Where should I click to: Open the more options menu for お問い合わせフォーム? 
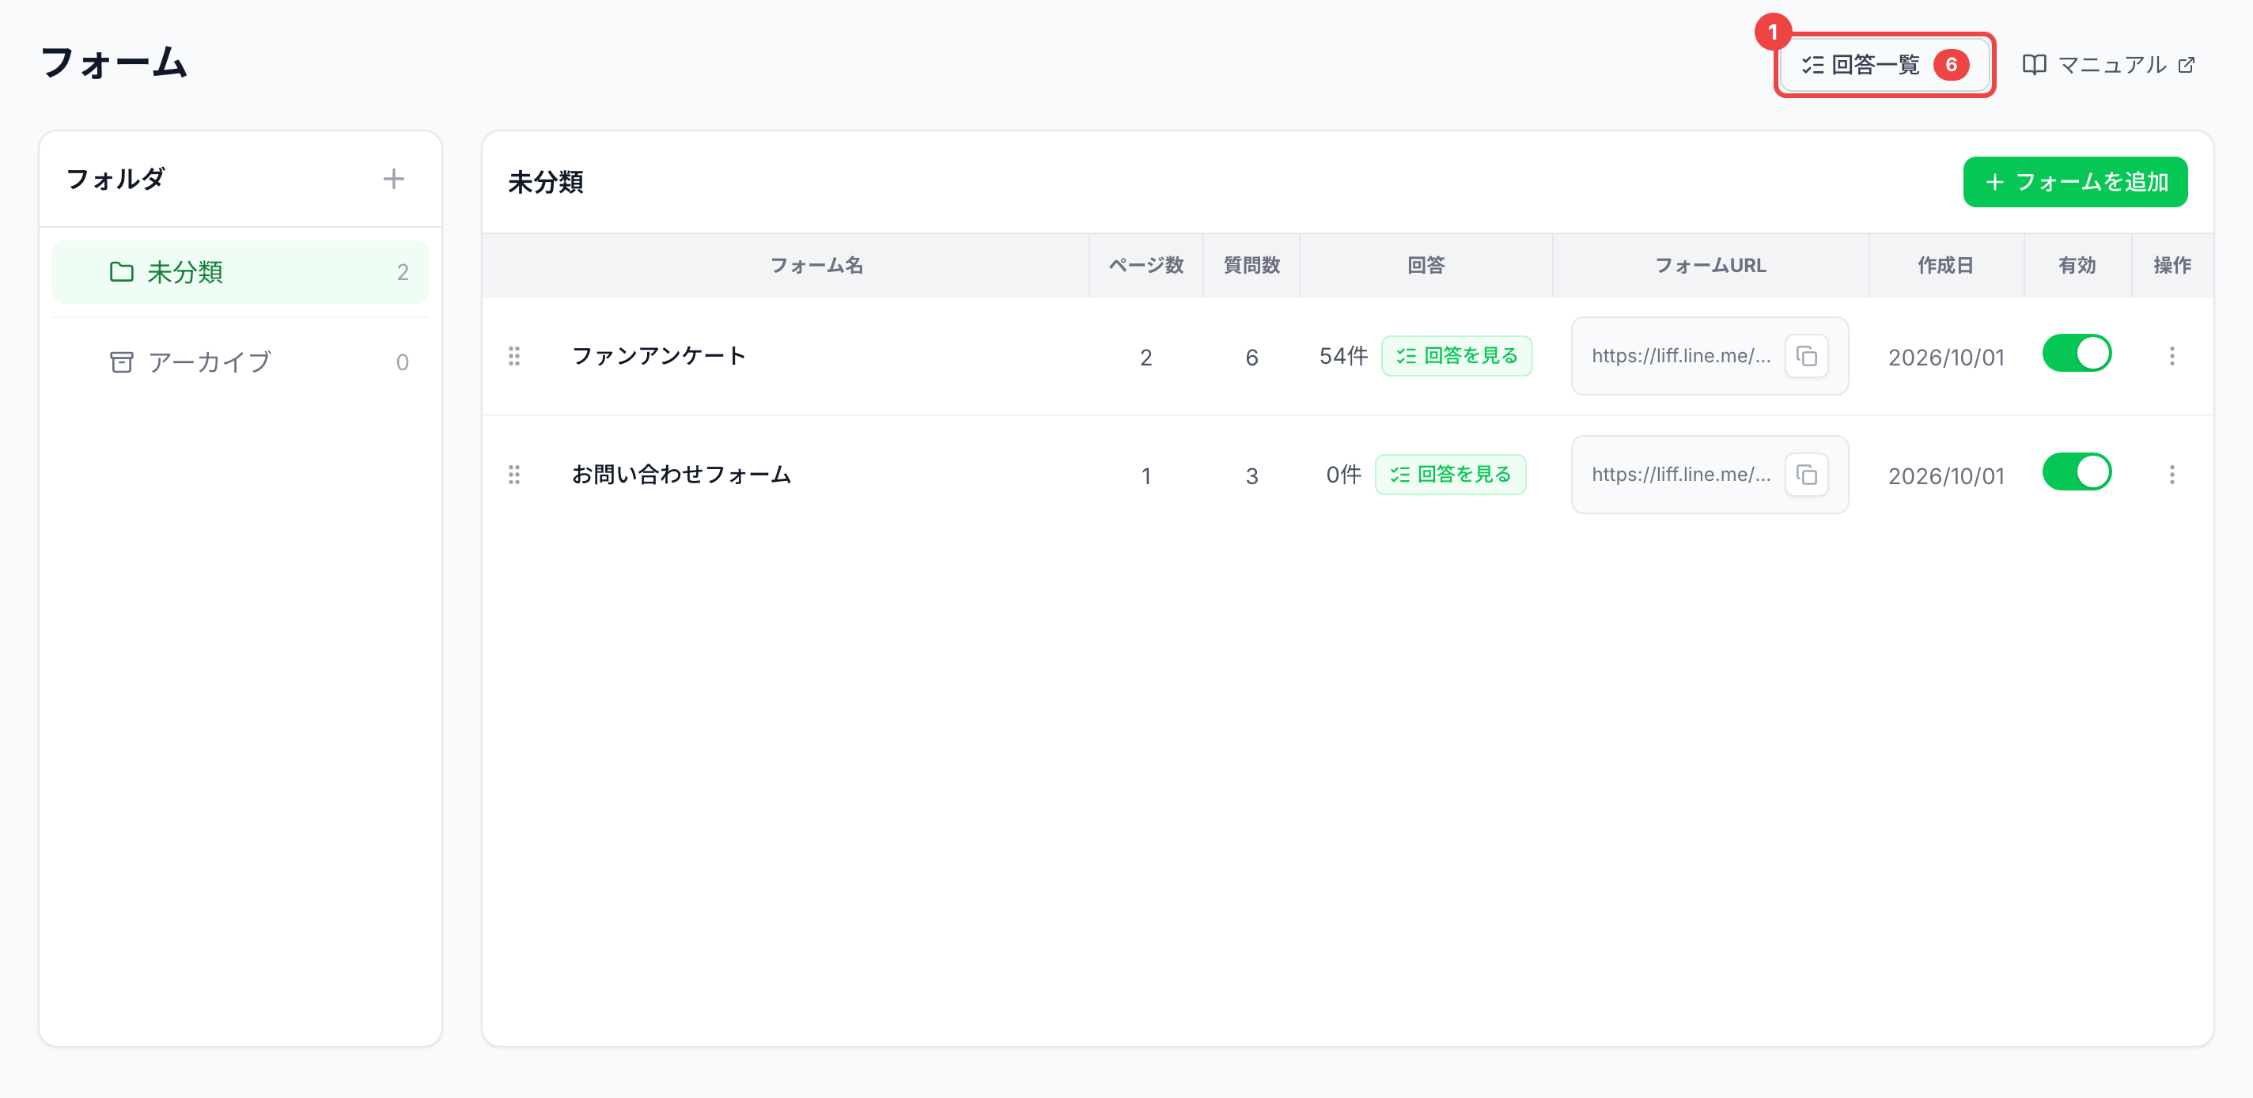(2172, 475)
